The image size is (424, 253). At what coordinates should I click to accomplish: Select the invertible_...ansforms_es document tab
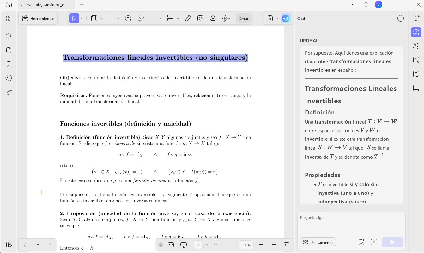(46, 4)
